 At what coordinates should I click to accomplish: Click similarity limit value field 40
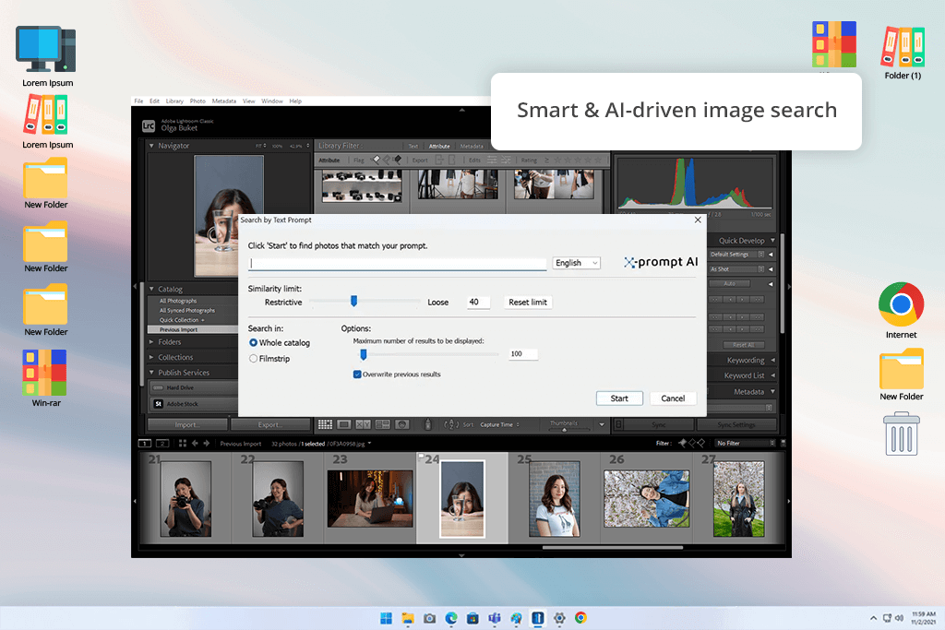click(479, 303)
